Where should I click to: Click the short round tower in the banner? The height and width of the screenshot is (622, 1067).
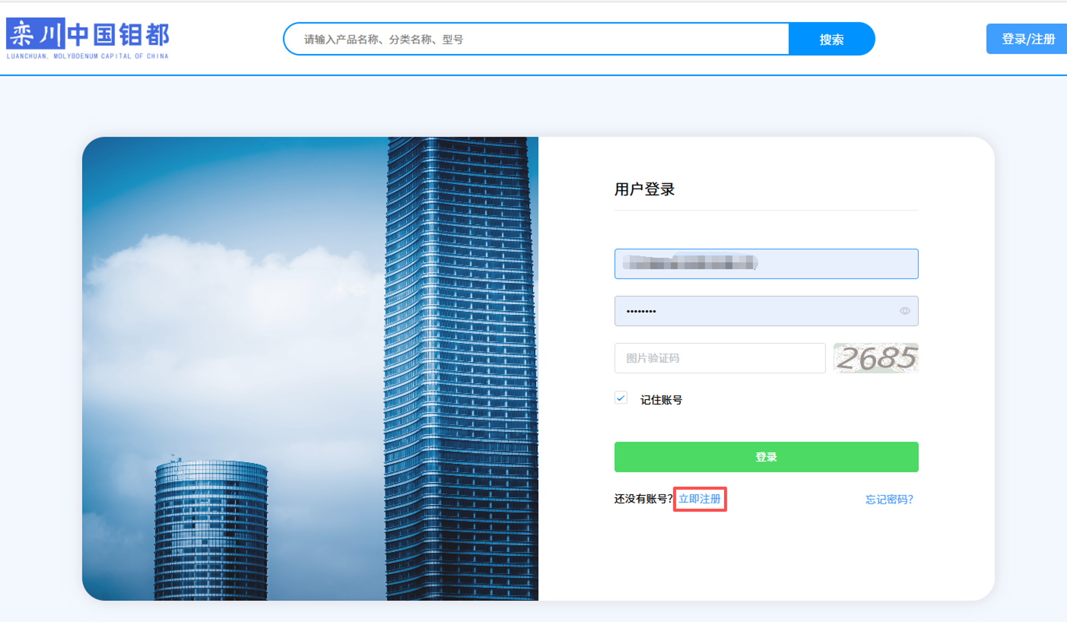[211, 528]
